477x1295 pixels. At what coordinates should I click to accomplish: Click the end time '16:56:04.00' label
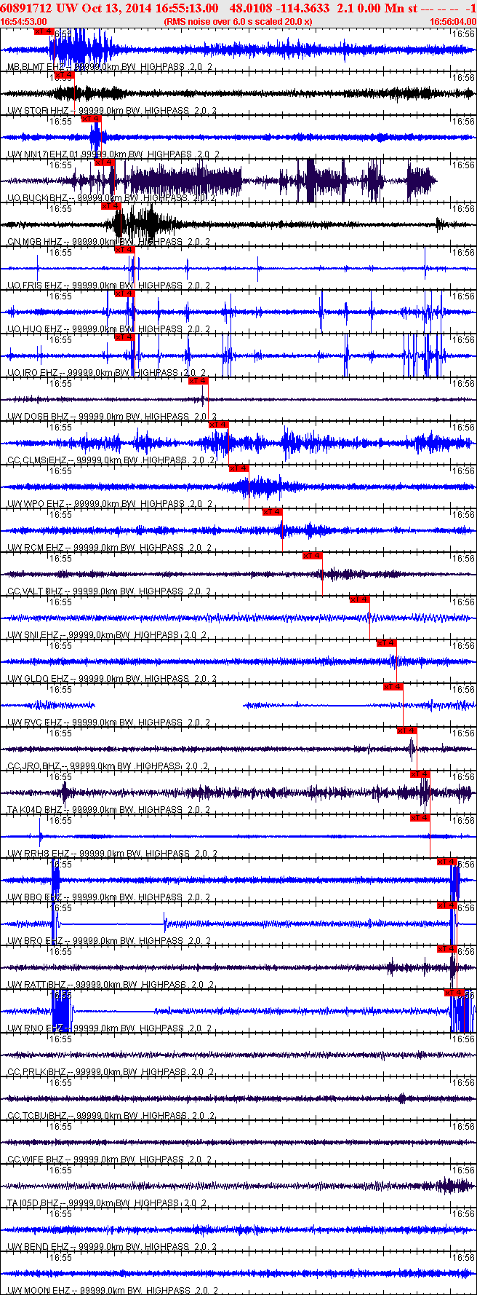(452, 22)
